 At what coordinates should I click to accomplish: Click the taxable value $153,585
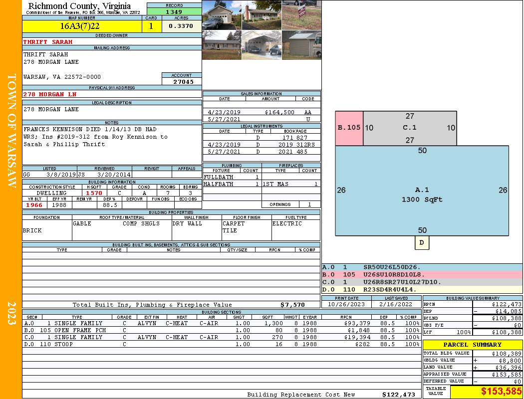pyautogui.click(x=501, y=392)
